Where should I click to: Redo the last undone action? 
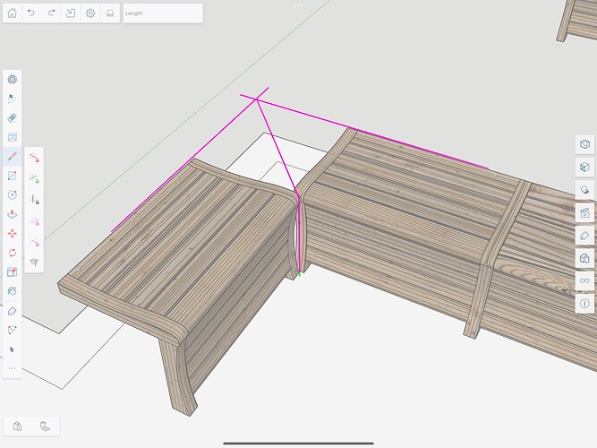(x=51, y=13)
